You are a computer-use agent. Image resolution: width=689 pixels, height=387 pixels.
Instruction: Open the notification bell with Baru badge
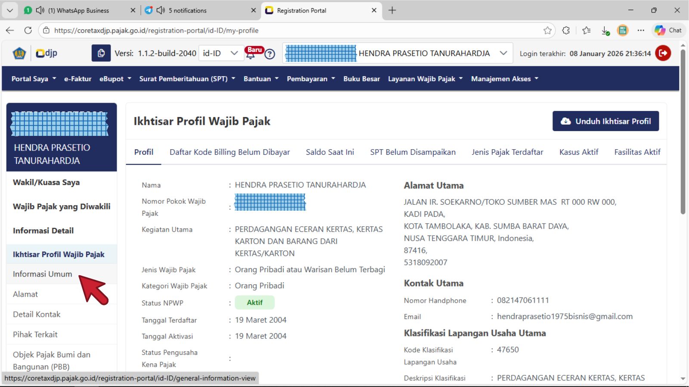251,53
